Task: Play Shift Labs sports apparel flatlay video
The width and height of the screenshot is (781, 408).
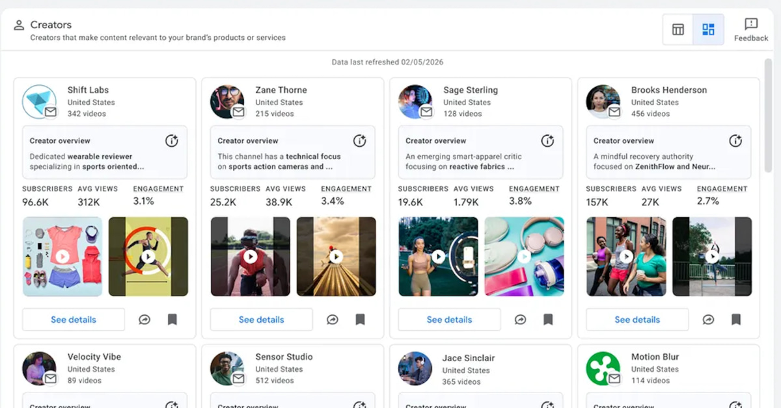Action: click(62, 257)
